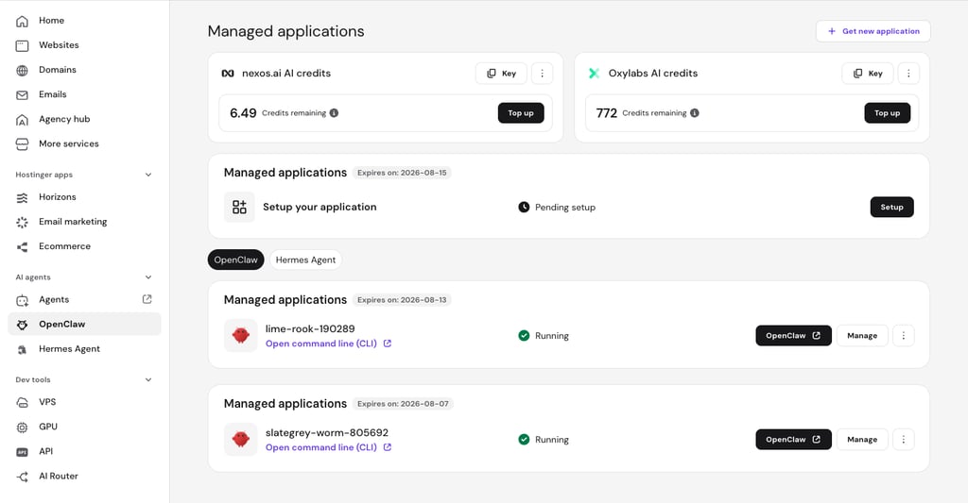Open Agents external link icon
Image resolution: width=968 pixels, height=503 pixels.
(147, 299)
